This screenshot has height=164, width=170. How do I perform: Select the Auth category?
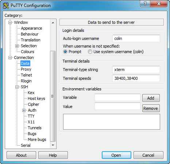coord(32,110)
